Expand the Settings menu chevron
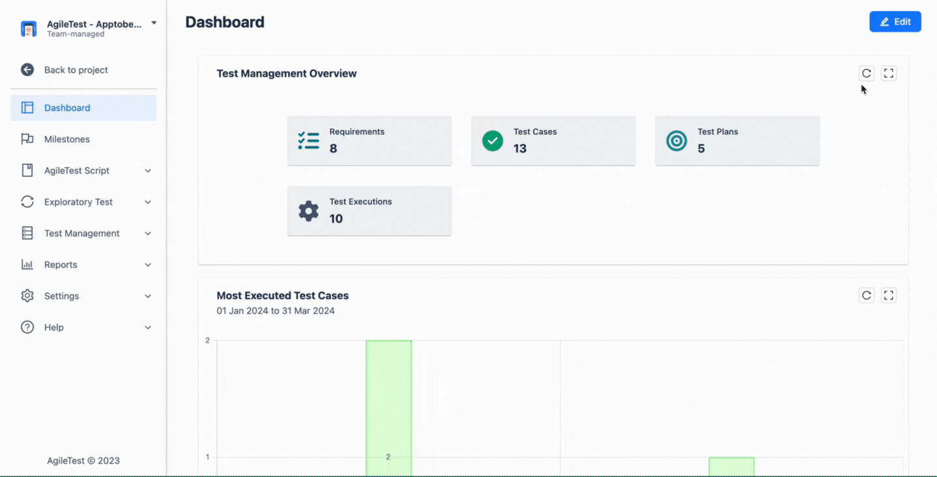937x477 pixels. [148, 296]
